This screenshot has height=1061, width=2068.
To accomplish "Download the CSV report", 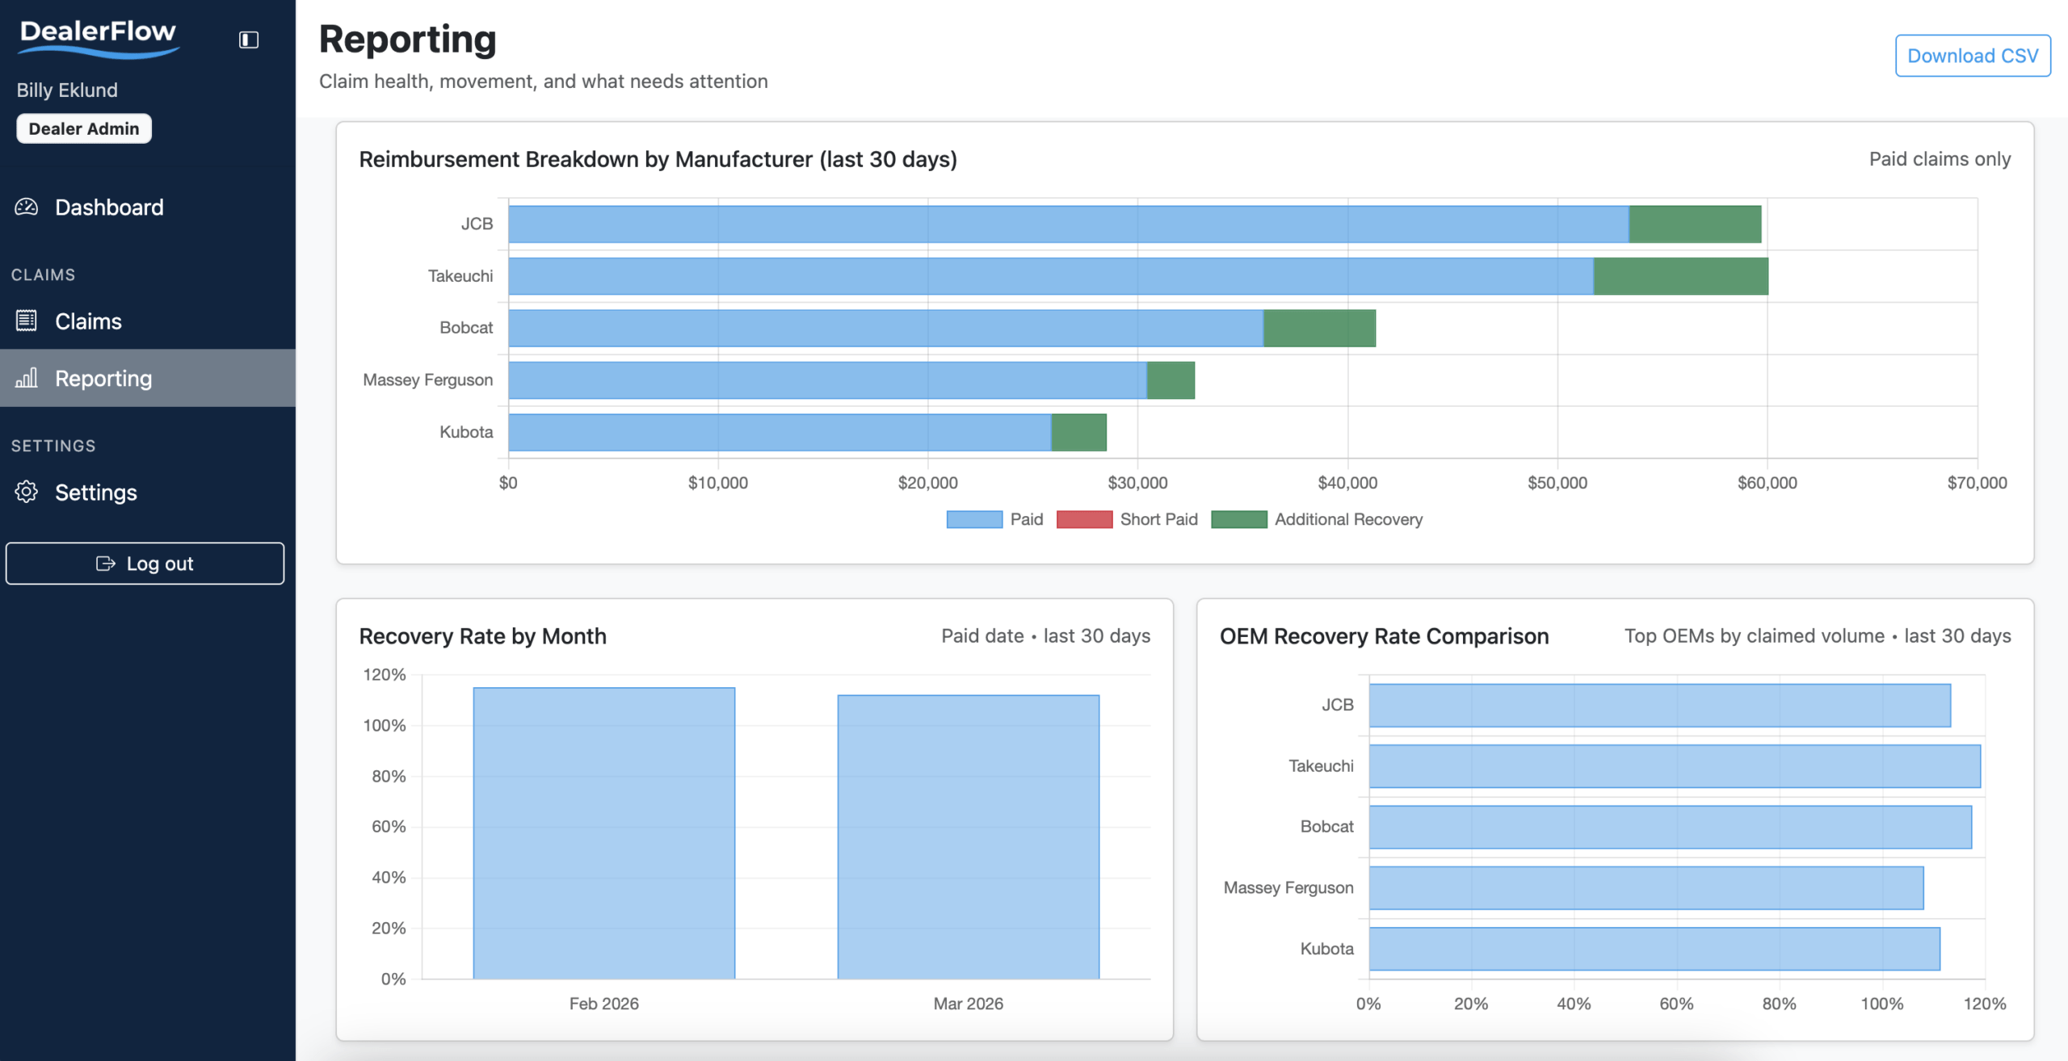I will point(1972,56).
